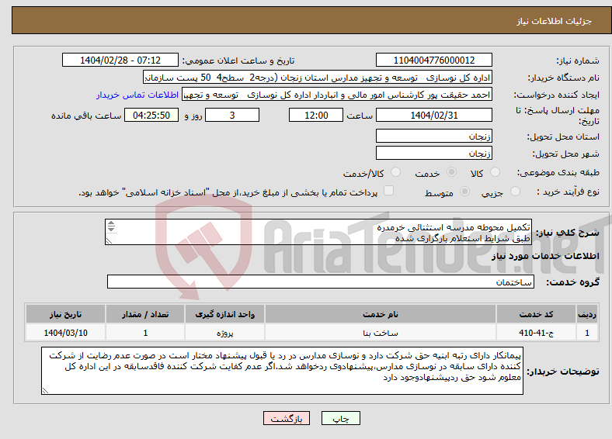612x439 pixels.
Task: Select the جزیی purchase type radio
Action: [515, 191]
